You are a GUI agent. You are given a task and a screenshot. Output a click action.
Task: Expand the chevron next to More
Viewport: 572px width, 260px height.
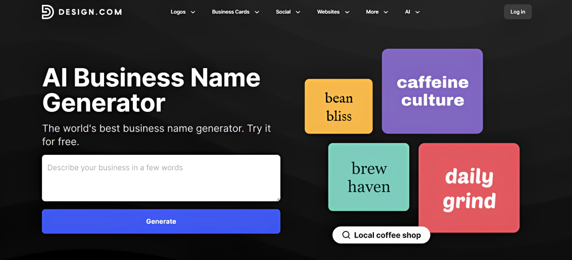(386, 12)
